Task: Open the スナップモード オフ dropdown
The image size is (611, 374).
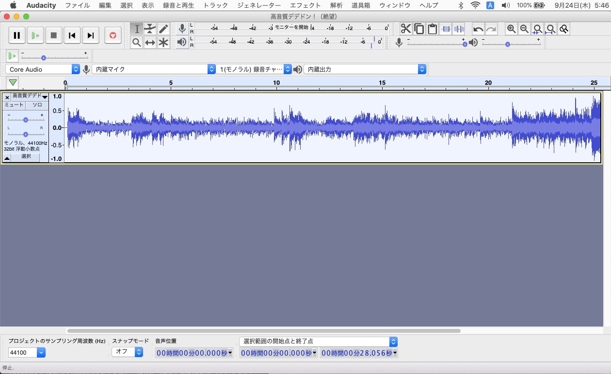Action: pos(128,352)
